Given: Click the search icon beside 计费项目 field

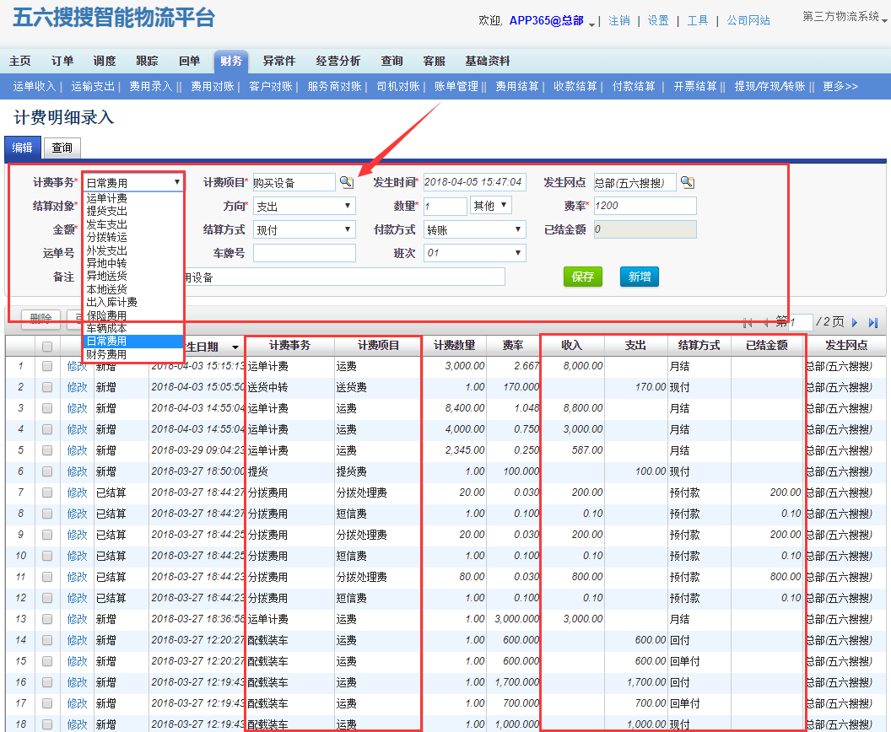Looking at the screenshot, I should (347, 182).
